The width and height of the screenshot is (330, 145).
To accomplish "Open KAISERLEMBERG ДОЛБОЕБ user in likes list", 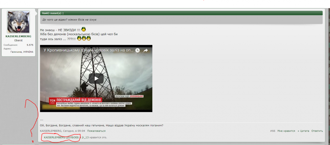I will (x=61, y=137).
